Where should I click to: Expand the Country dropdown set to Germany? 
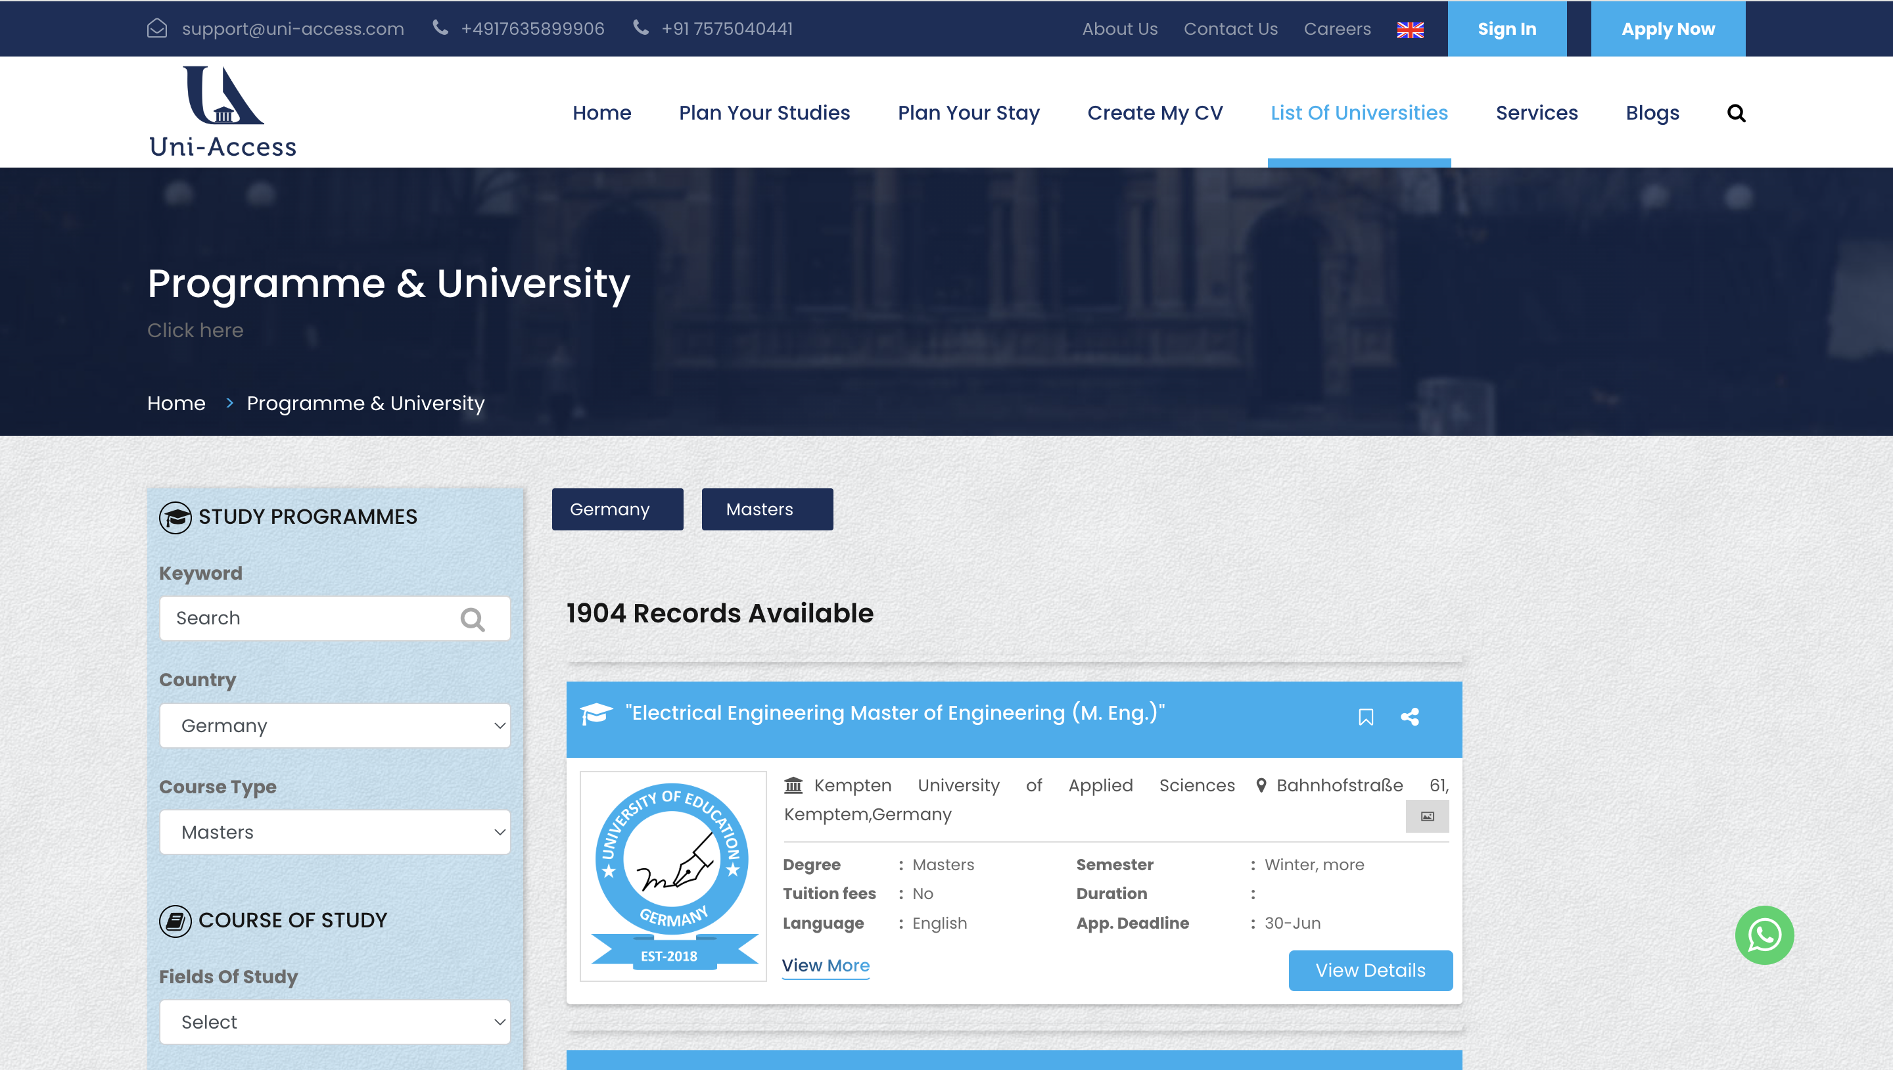[x=335, y=726]
